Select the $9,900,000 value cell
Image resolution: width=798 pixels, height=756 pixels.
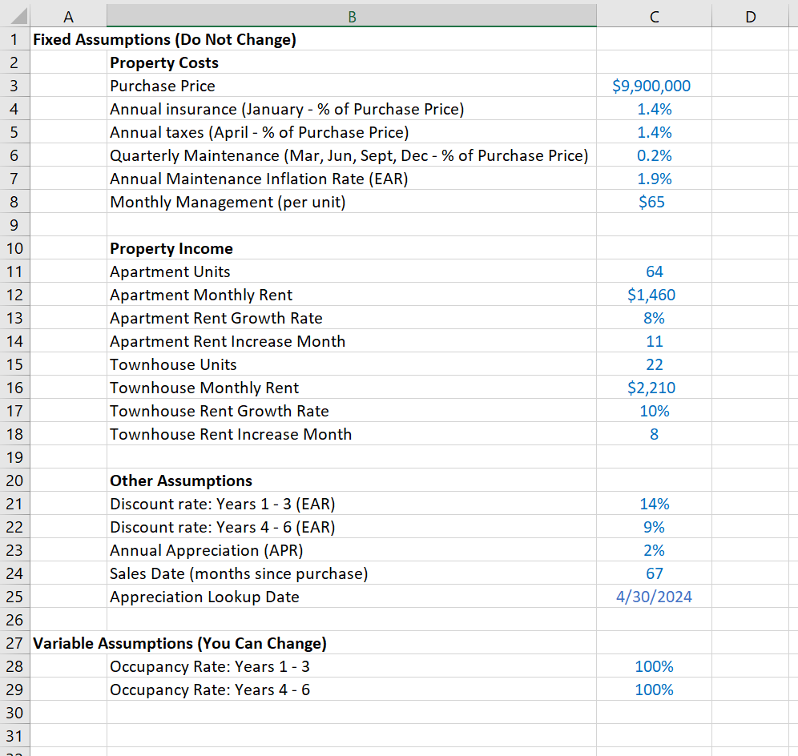click(x=654, y=86)
